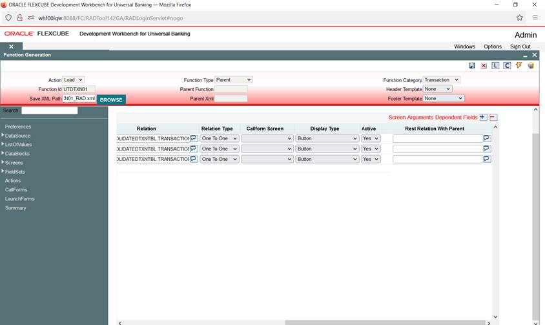Click the red X cancel toolbar icon

coord(484,65)
